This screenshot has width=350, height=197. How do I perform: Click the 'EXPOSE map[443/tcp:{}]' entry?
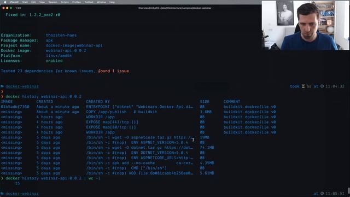pos(112,122)
